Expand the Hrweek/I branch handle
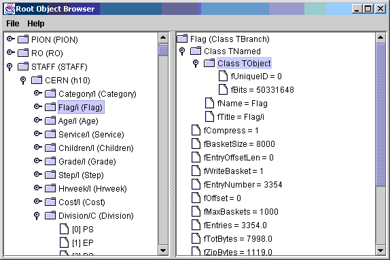 pyautogui.click(x=38, y=188)
